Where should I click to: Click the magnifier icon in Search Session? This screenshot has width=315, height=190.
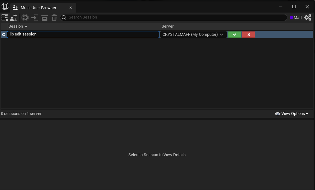coord(64,17)
